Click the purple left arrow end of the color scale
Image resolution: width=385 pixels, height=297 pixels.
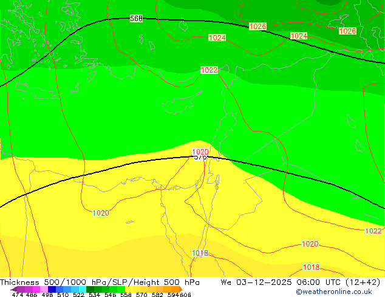pyautogui.click(x=14, y=289)
